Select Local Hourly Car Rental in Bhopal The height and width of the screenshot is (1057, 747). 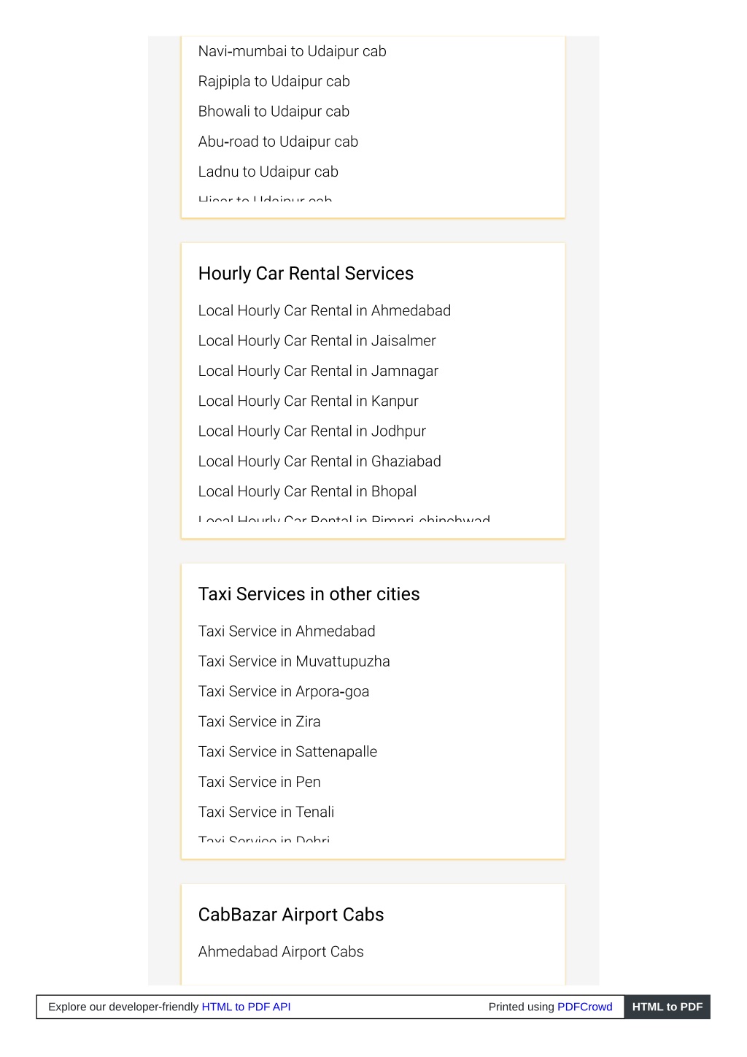pos(307,491)
